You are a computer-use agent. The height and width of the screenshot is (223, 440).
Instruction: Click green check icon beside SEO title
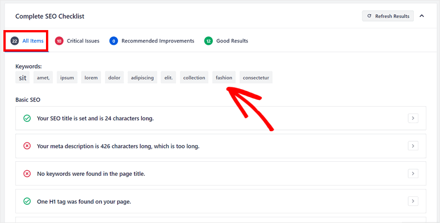(27, 119)
